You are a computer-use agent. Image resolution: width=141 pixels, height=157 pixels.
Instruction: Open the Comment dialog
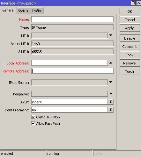pos(130,47)
